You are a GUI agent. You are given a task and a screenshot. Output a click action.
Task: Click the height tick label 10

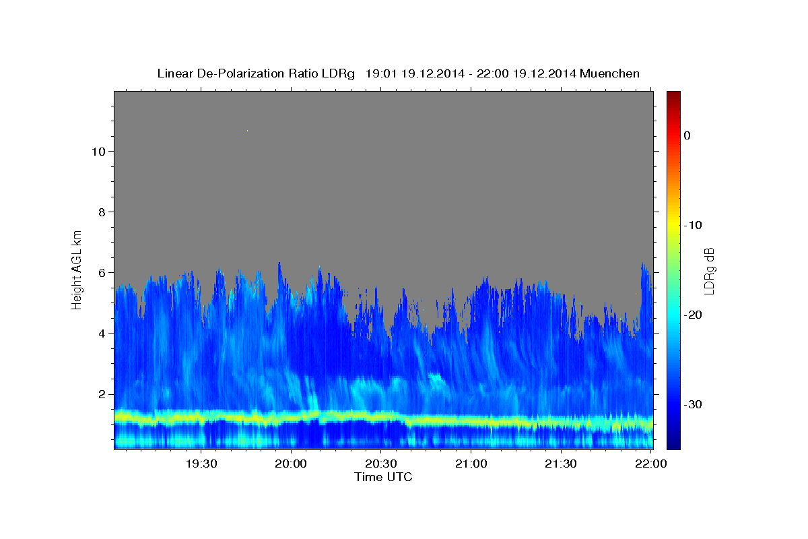pos(98,152)
